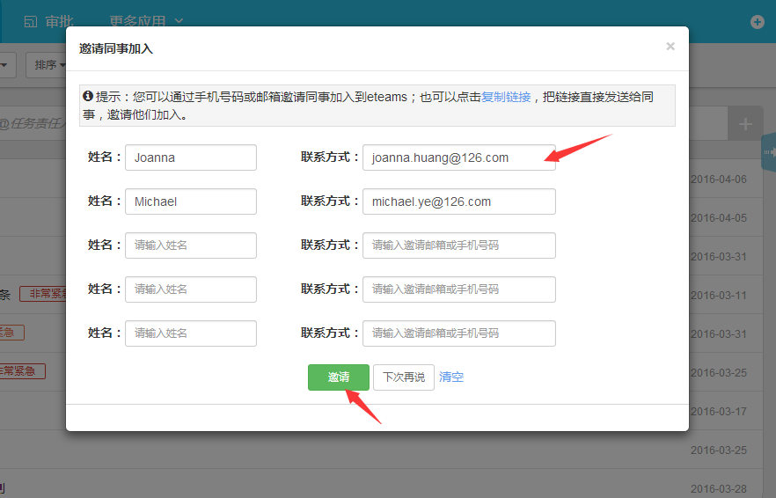Click the name field containing Joanna
The width and height of the screenshot is (776, 498).
[x=191, y=157]
